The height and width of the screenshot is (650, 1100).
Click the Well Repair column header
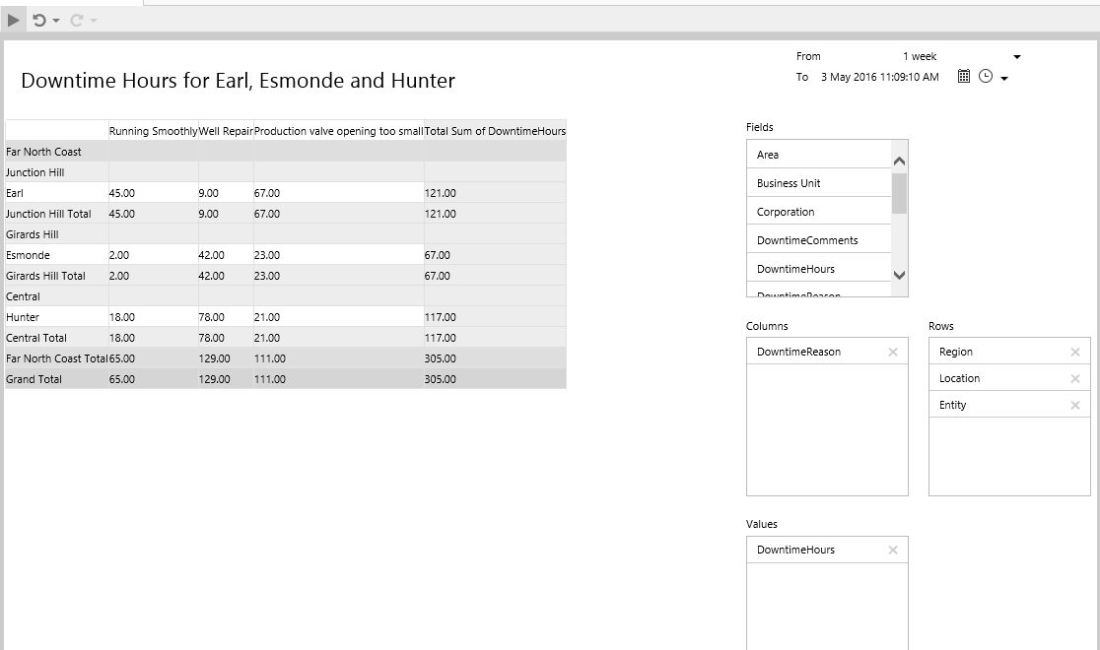(226, 131)
